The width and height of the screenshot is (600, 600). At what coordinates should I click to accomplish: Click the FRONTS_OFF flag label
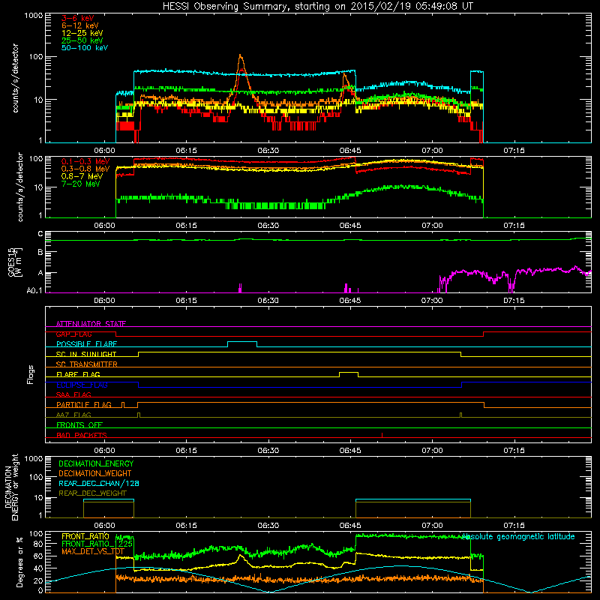pos(79,424)
